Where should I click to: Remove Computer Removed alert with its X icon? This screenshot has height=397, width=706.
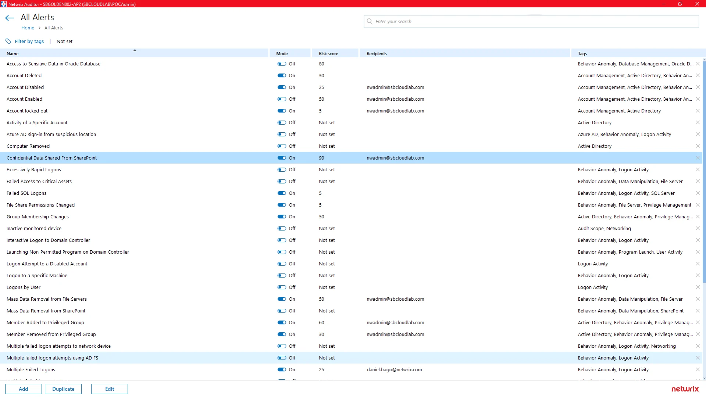(x=698, y=146)
